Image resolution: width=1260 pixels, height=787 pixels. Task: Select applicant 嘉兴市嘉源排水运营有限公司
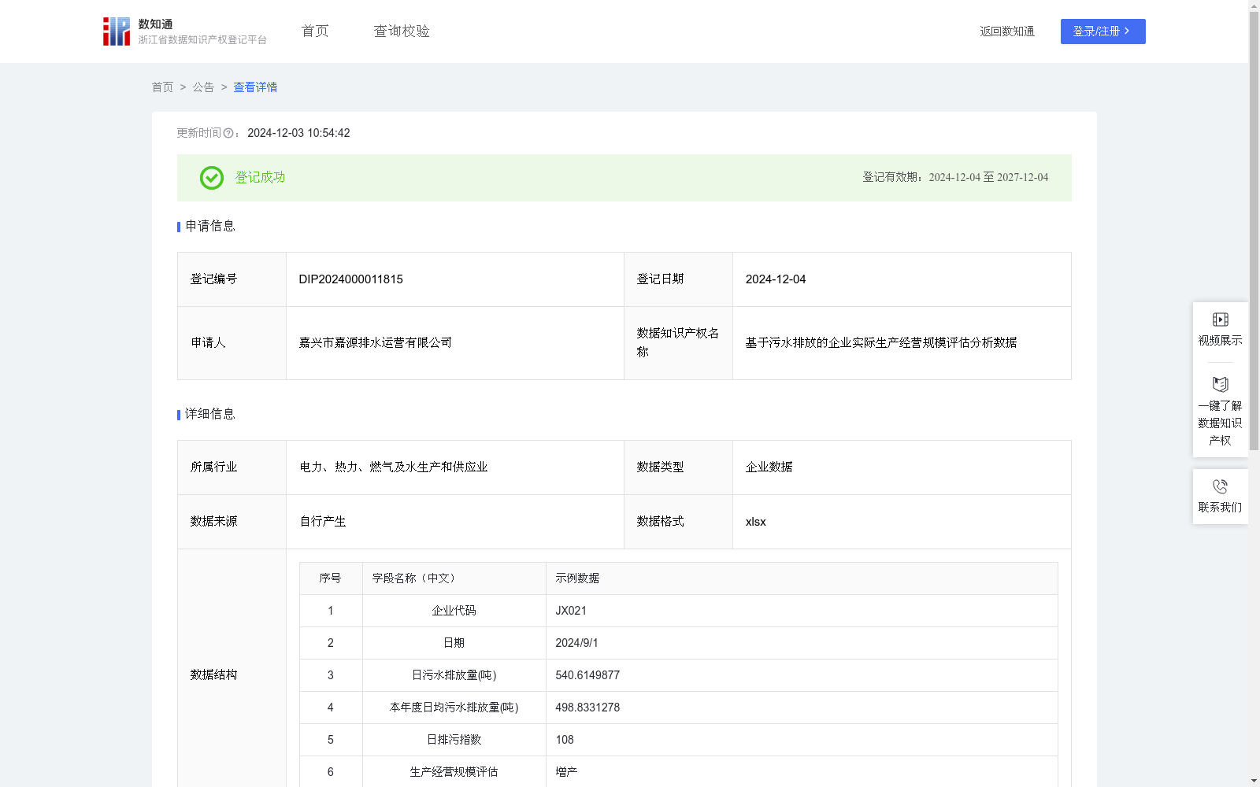click(376, 342)
